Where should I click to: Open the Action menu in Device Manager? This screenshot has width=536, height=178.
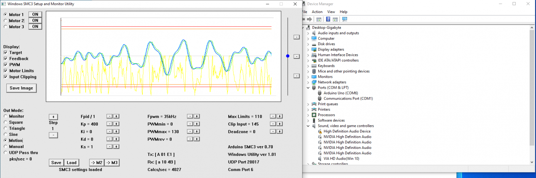click(317, 12)
